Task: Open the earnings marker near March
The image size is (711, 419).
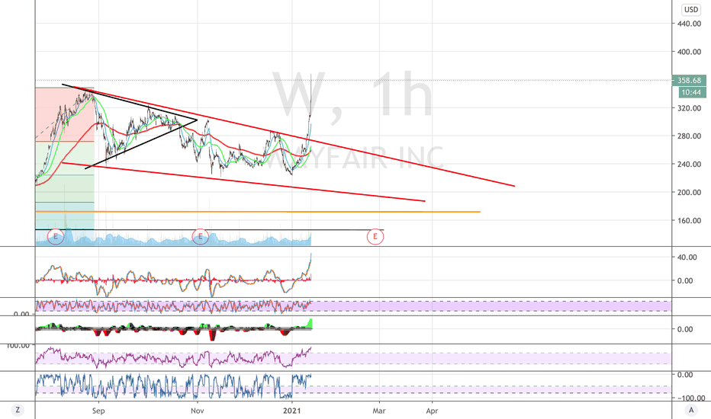Action: coord(375,236)
